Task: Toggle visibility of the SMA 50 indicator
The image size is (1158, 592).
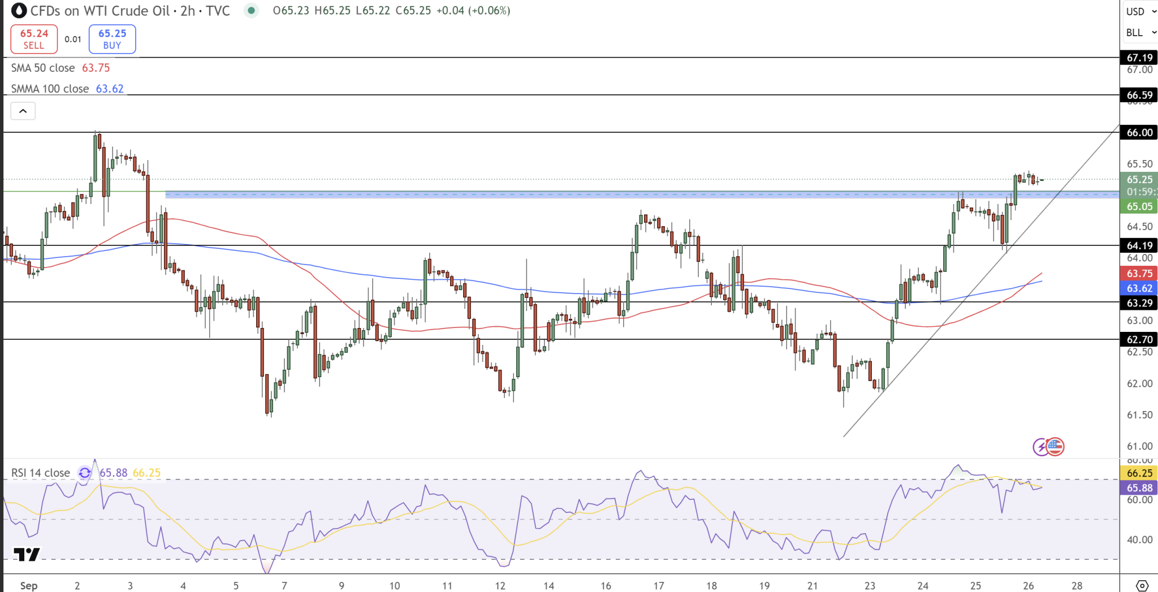Action: 42,68
